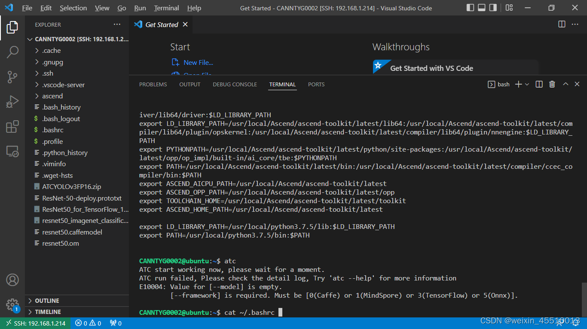The height and width of the screenshot is (329, 587).
Task: Open the Explorer view in activity bar
Action: pos(12,27)
